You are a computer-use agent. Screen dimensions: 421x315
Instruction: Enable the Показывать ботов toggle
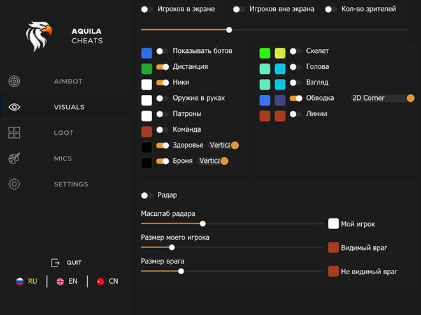point(162,51)
